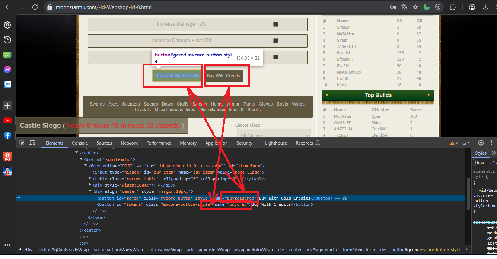
Task: Click the browser forward arrow
Action: pyautogui.click(x=22, y=7)
